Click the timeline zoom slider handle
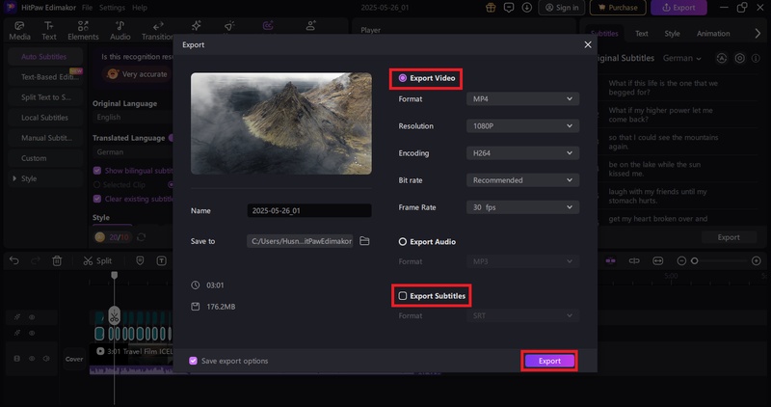This screenshot has width=771, height=407. pos(694,260)
